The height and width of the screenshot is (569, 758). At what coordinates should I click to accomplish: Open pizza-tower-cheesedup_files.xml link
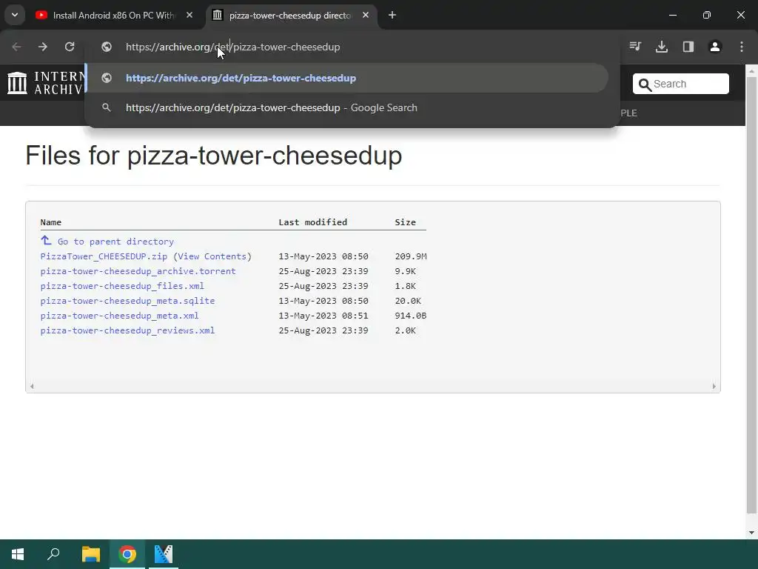(x=122, y=286)
